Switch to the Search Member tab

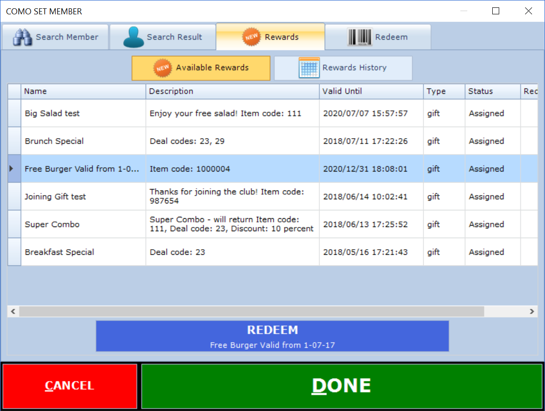55,37
